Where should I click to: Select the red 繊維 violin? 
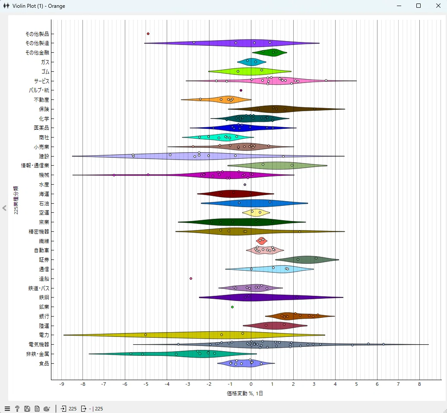pos(262,241)
